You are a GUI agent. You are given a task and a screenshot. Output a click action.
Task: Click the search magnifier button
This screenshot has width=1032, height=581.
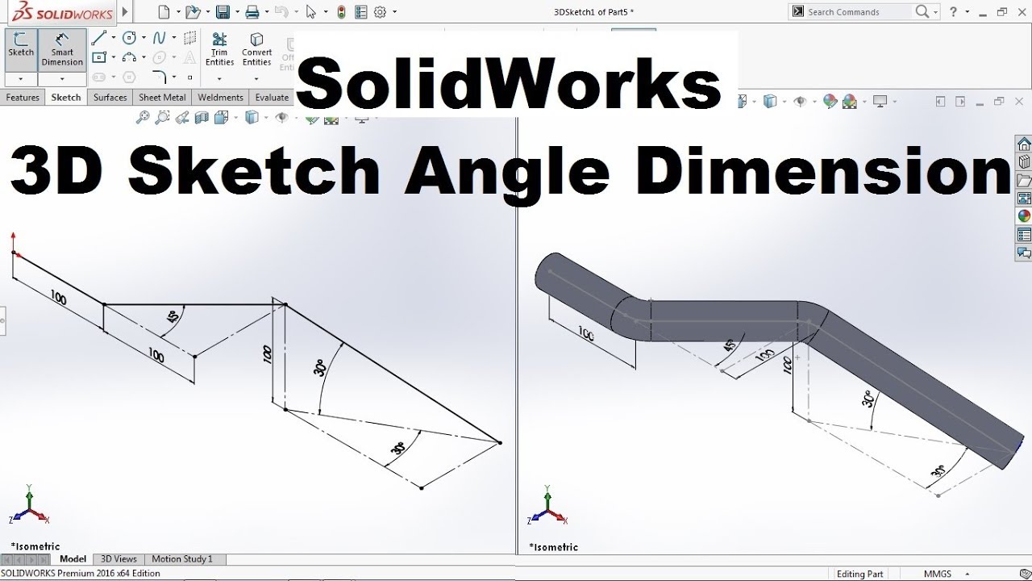click(922, 11)
